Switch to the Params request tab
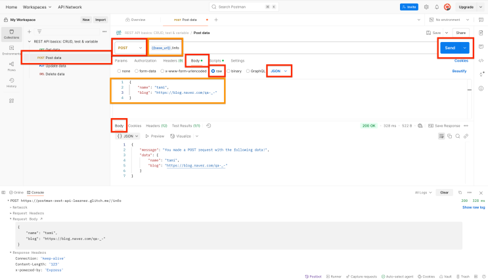 tap(121, 60)
